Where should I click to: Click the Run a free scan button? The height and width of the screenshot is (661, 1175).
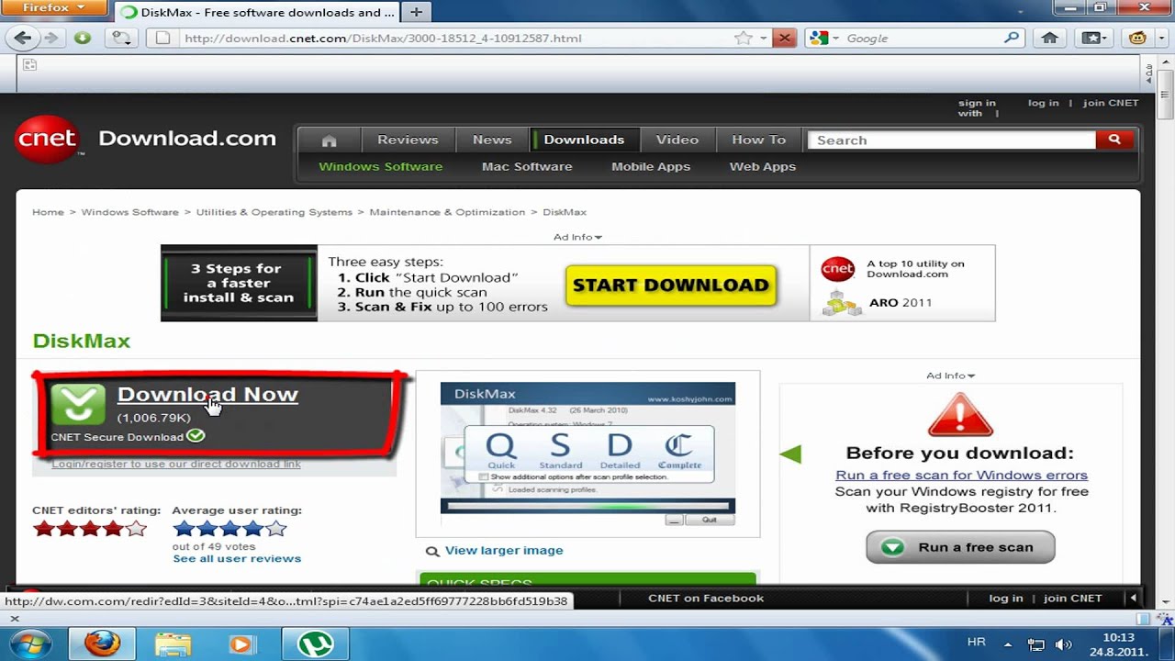[960, 547]
